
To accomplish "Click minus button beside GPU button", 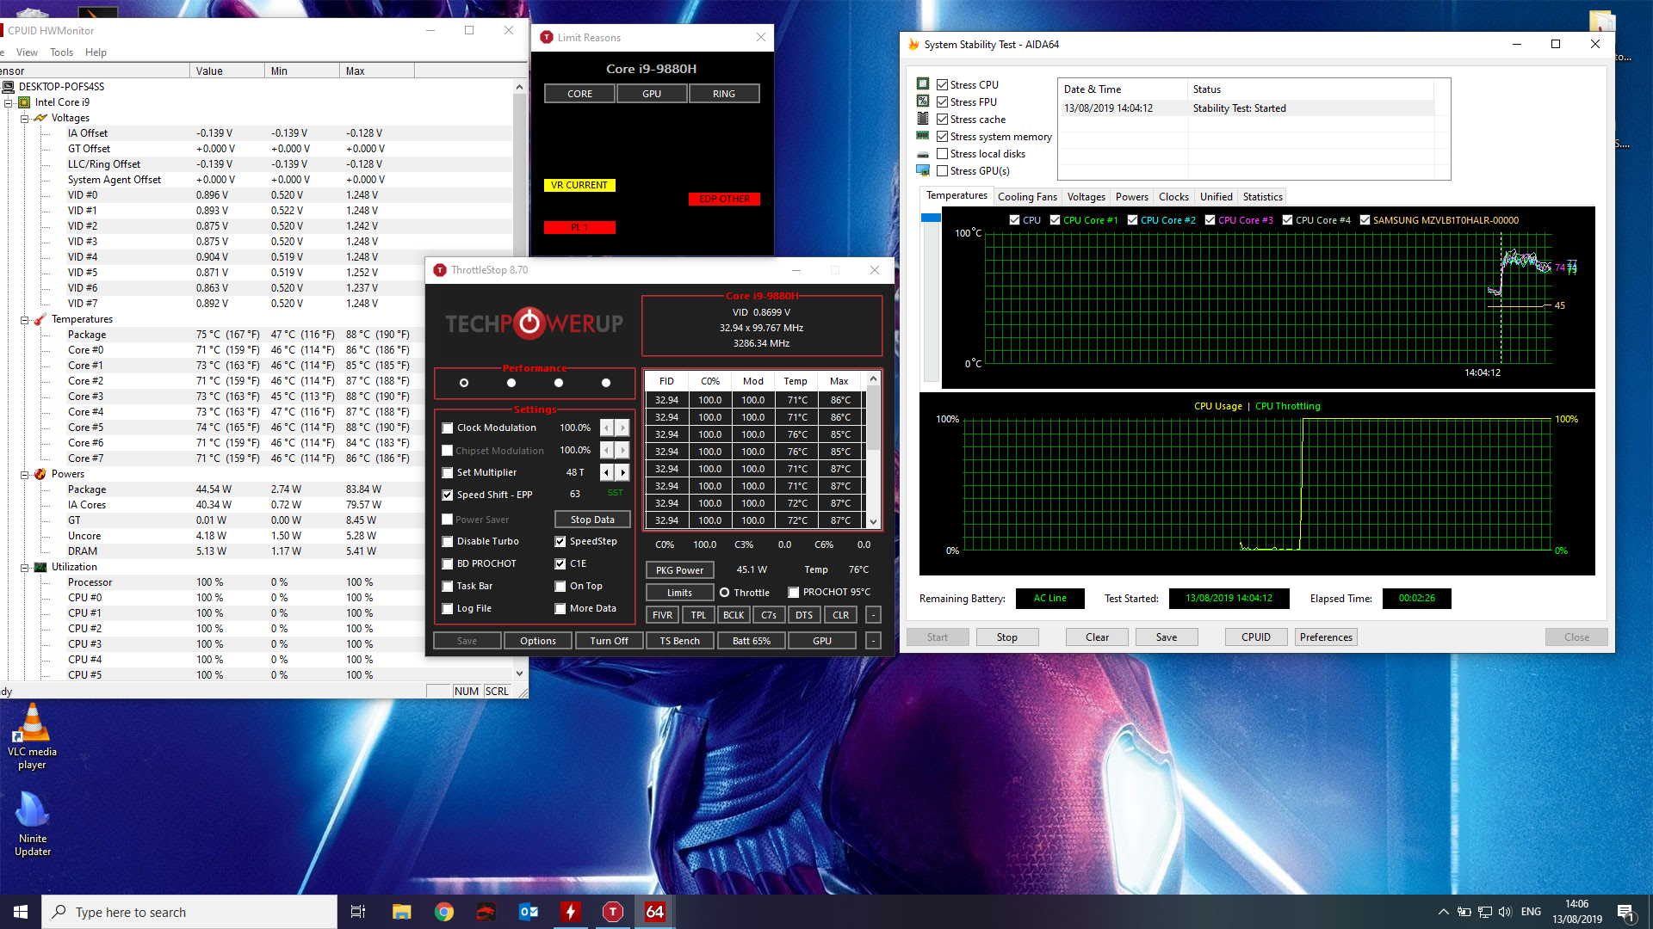I will coord(873,641).
